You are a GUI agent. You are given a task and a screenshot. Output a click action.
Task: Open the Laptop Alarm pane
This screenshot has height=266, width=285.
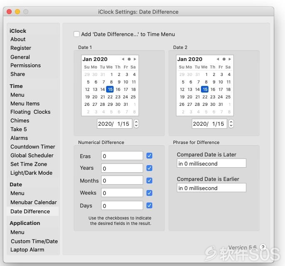coord(27,250)
